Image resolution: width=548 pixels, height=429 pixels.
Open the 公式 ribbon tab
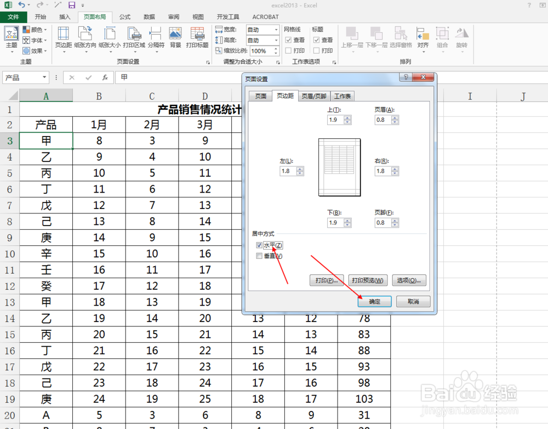(124, 16)
